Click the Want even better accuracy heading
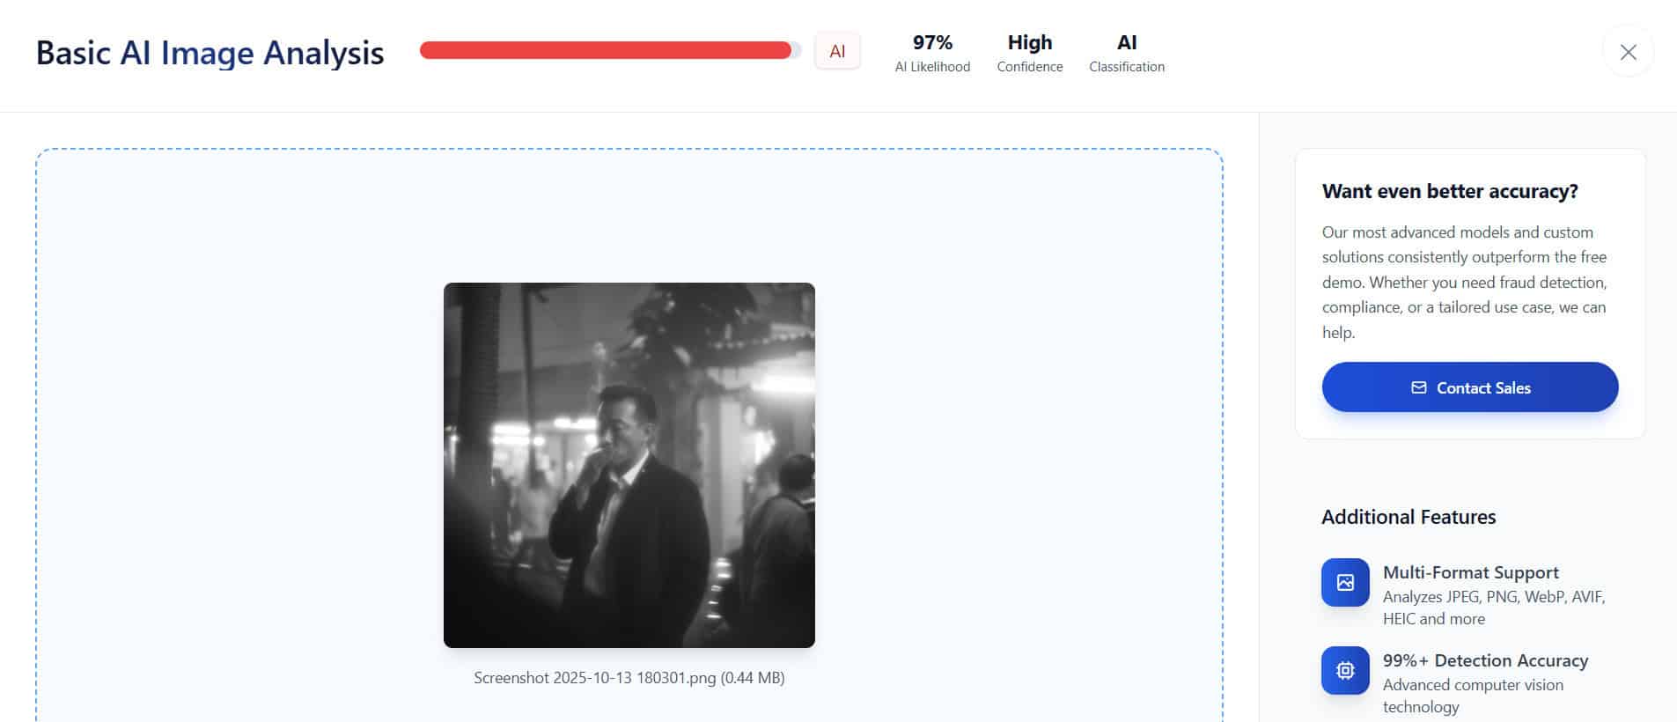 [x=1450, y=191]
